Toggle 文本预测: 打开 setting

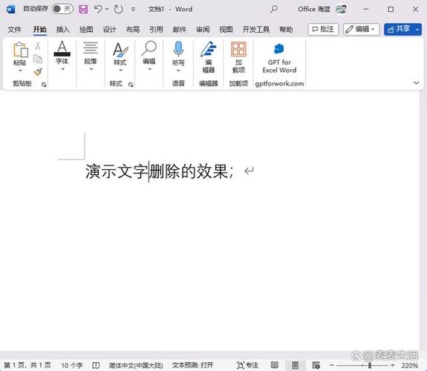[192, 365]
